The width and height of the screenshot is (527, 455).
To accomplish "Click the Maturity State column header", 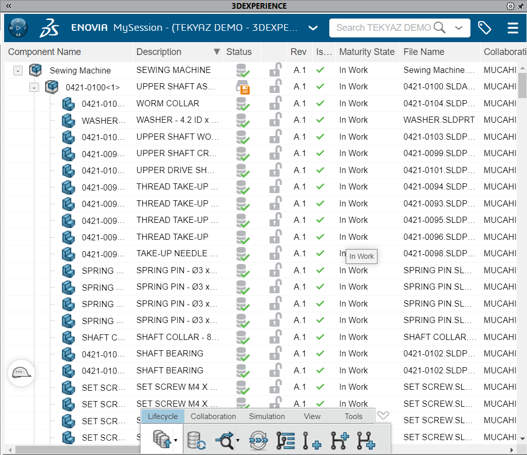I will click(367, 52).
